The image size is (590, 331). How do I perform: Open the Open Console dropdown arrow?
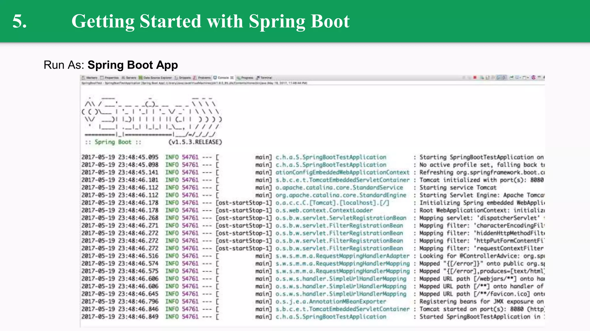[x=528, y=78]
